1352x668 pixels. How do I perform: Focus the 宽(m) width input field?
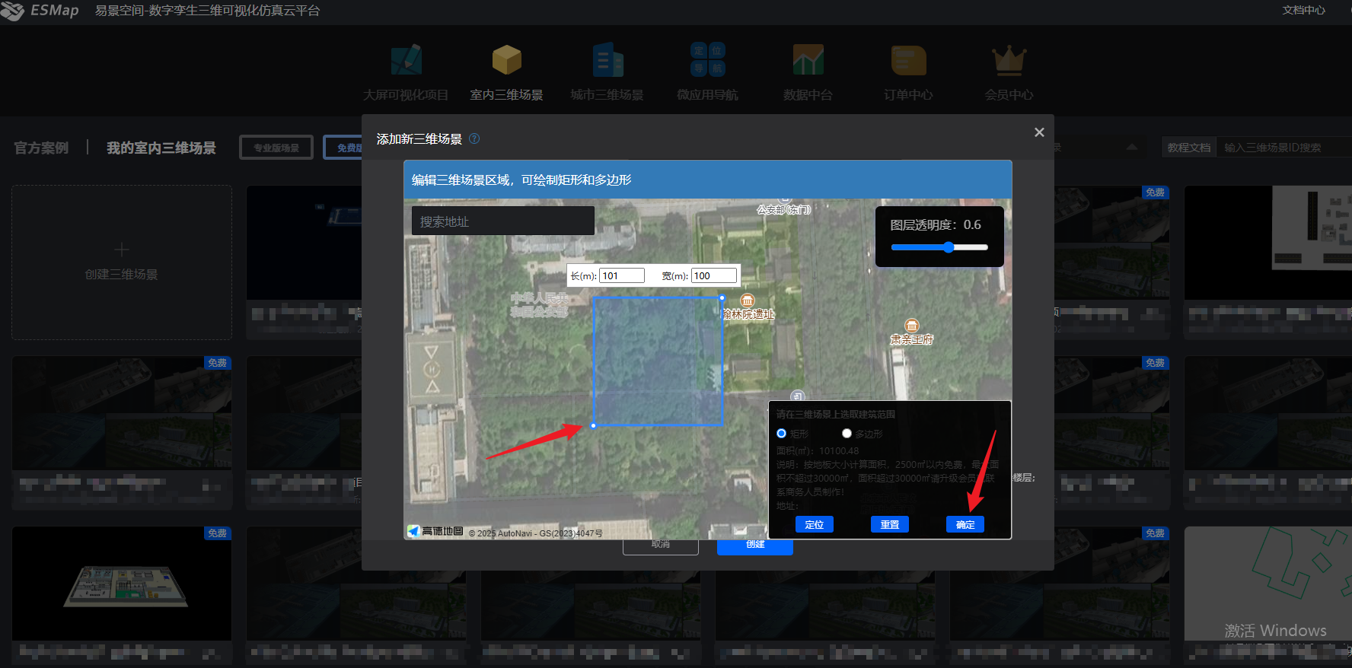coord(714,275)
